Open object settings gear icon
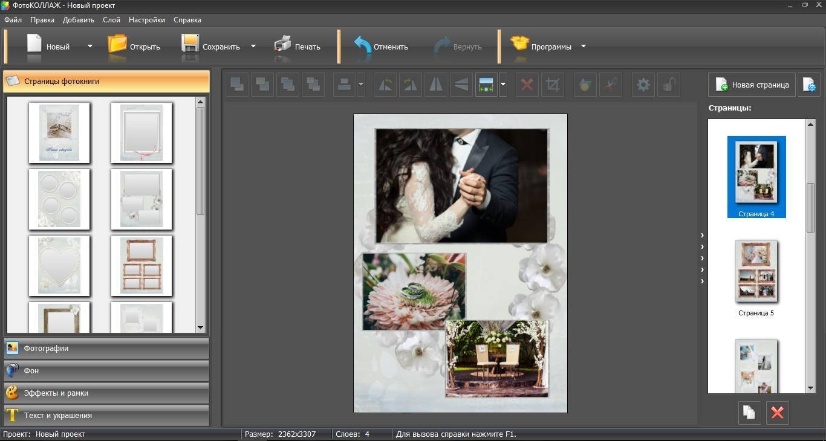The image size is (826, 441). pos(643,85)
